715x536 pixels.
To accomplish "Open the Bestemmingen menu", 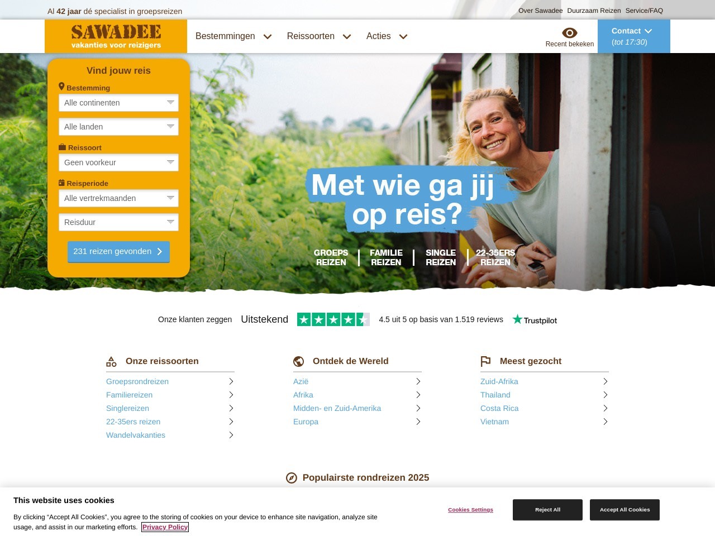I will tap(233, 36).
